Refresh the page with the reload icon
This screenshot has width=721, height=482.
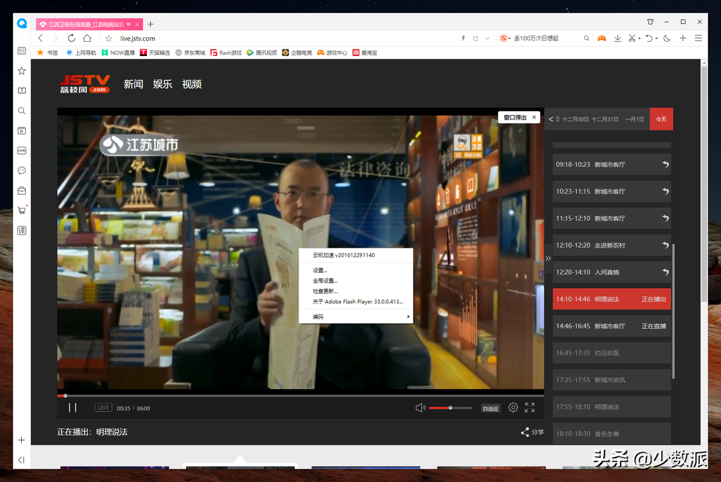pos(71,39)
